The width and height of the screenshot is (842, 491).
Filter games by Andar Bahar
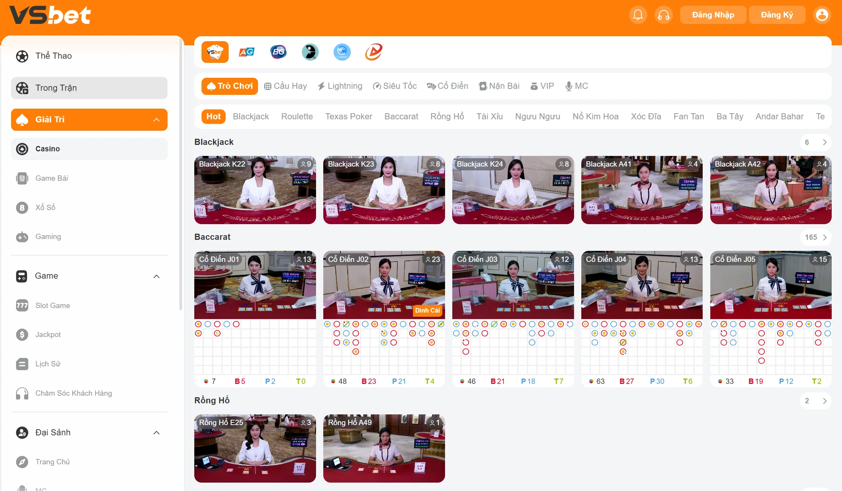[x=779, y=117]
